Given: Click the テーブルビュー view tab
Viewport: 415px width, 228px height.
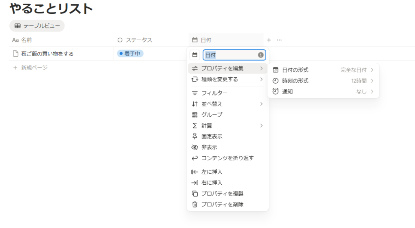Looking at the screenshot, I should (x=37, y=26).
